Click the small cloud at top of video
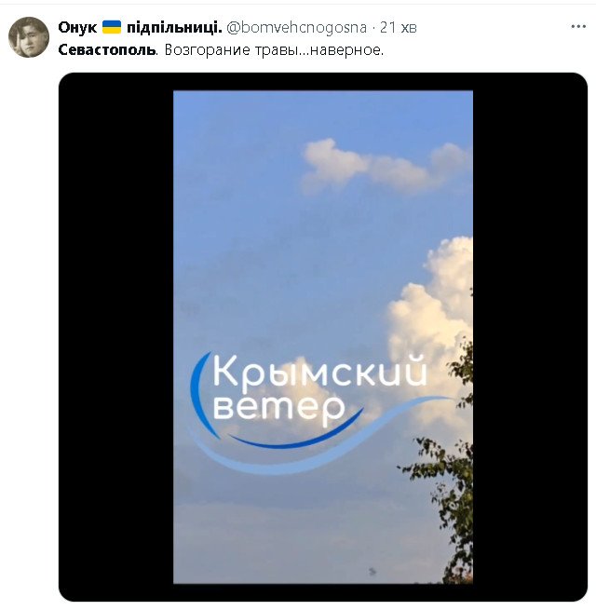Image resolution: width=596 pixels, height=610 pixels. click(x=386, y=166)
